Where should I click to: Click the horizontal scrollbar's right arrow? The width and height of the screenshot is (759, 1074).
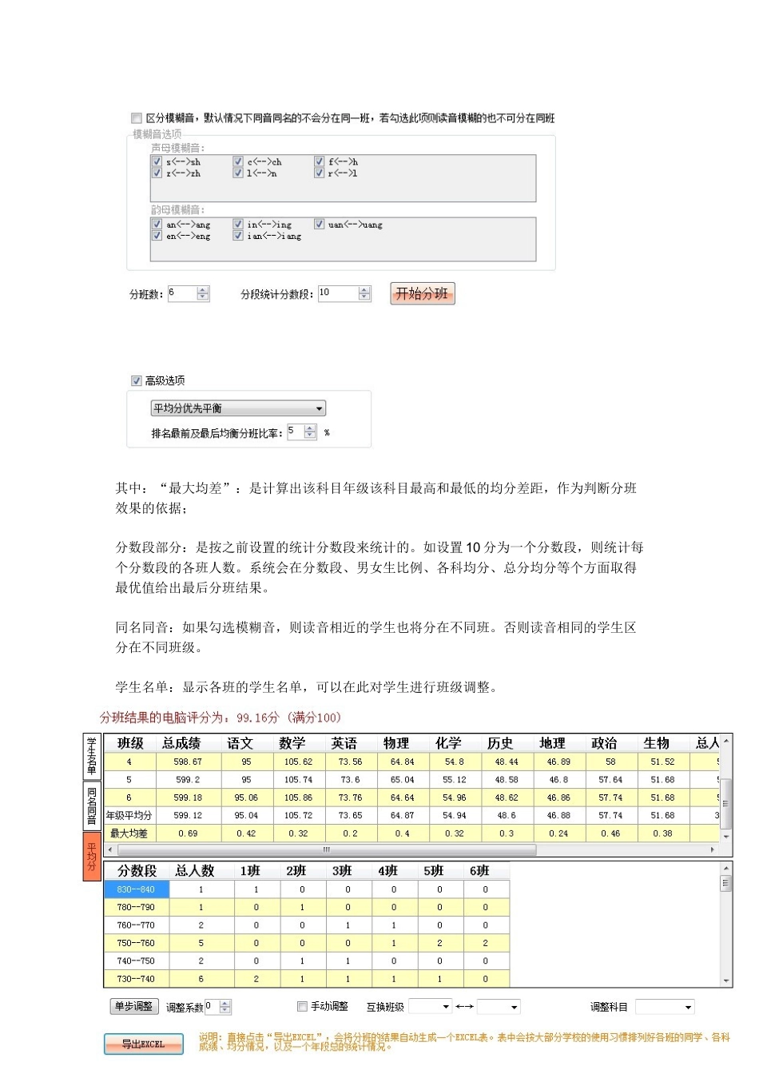[x=713, y=849]
